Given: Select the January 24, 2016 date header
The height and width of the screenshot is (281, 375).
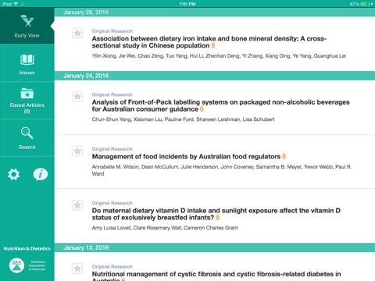Looking at the screenshot, I should [x=215, y=76].
